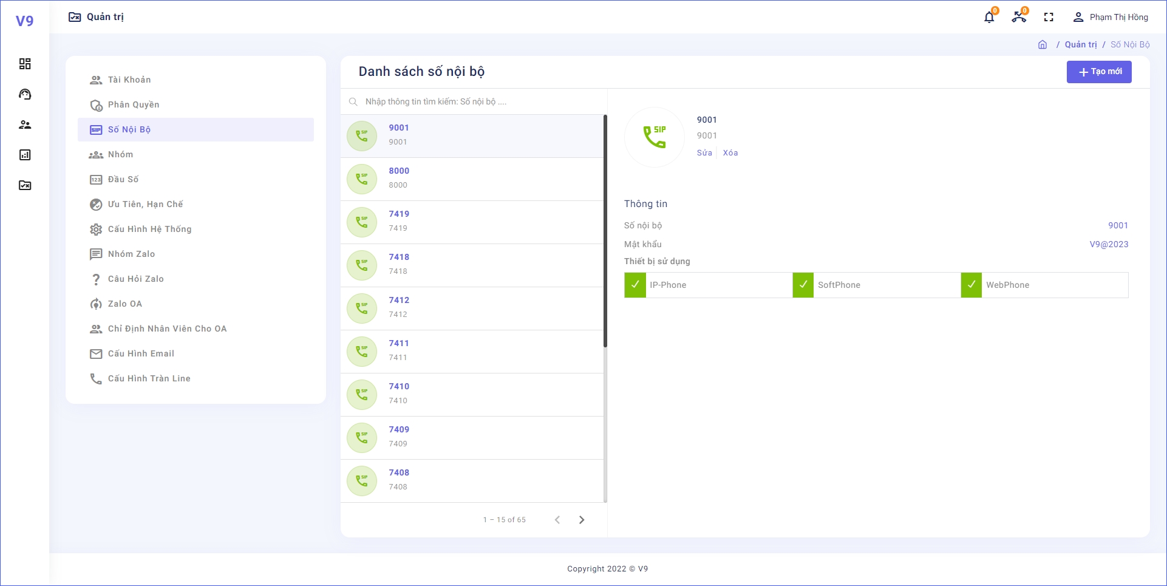Toggle the SoftPhone device checkbox
Image resolution: width=1167 pixels, height=586 pixels.
(x=803, y=285)
